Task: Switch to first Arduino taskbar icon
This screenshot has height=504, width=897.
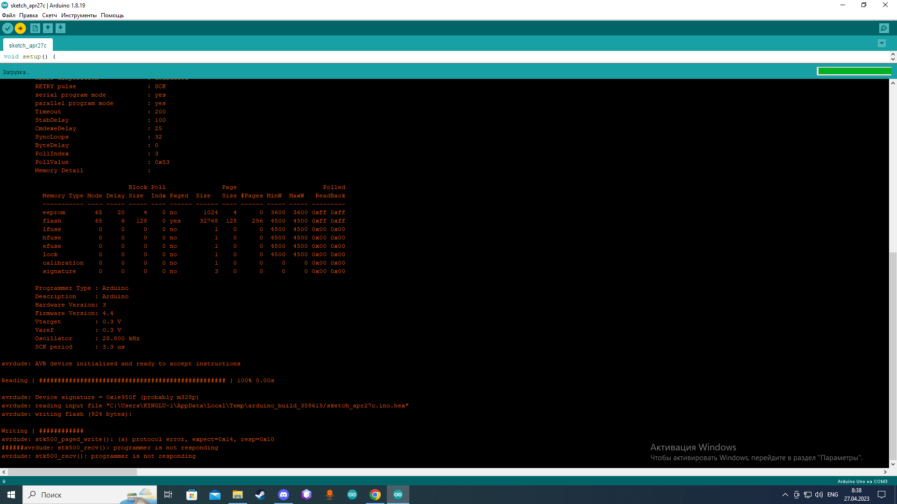Action: point(352,495)
